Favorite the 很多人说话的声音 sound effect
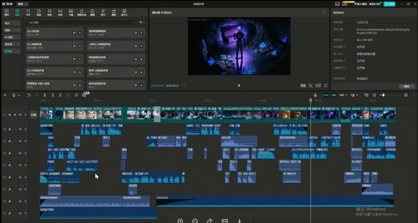418x223 pixels. click(x=136, y=72)
